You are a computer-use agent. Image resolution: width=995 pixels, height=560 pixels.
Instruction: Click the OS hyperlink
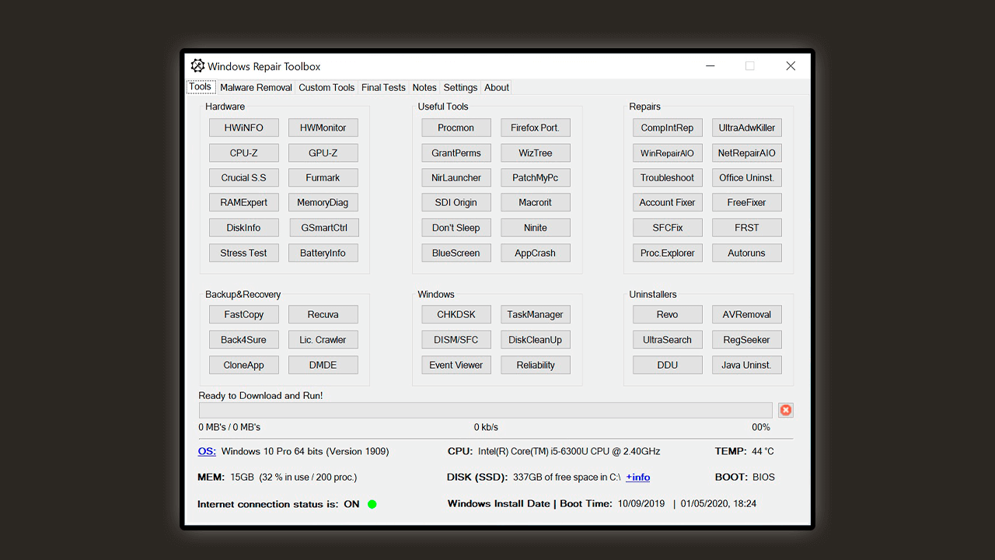(207, 451)
